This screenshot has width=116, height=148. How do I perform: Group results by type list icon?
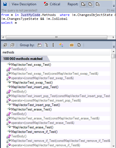pos(53,45)
